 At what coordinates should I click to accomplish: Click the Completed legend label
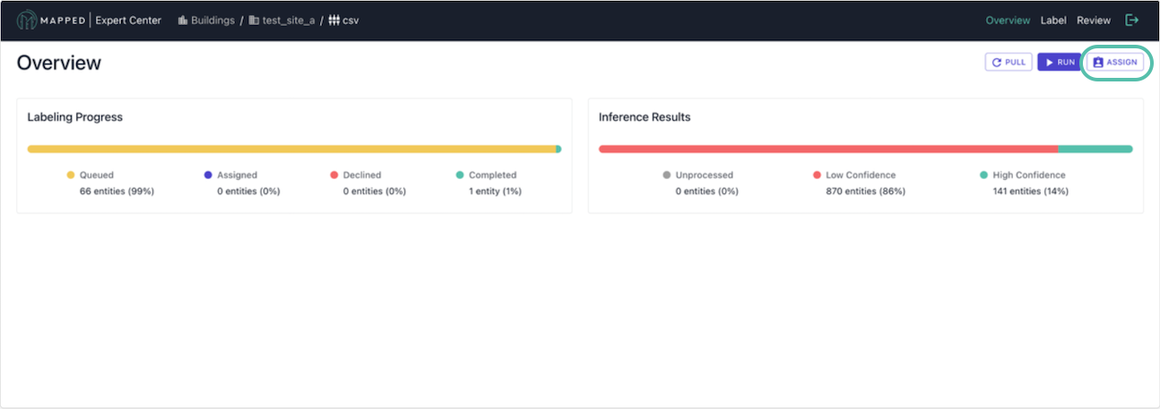pos(492,175)
